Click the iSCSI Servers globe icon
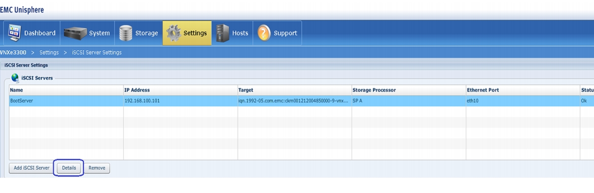594x193 pixels. point(15,78)
